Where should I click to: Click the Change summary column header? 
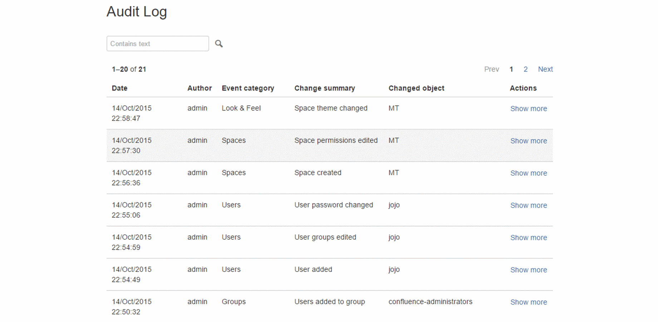(324, 88)
